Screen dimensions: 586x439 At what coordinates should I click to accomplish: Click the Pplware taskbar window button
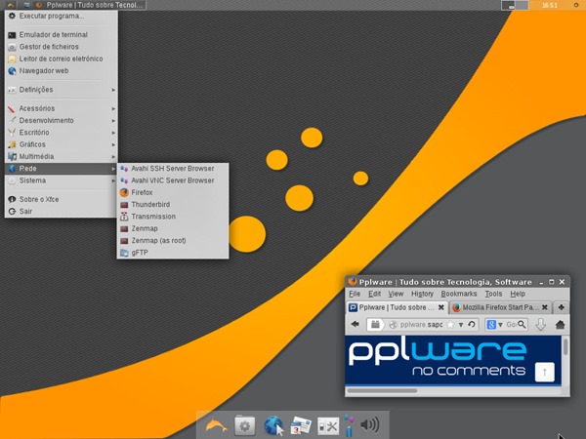click(90, 5)
